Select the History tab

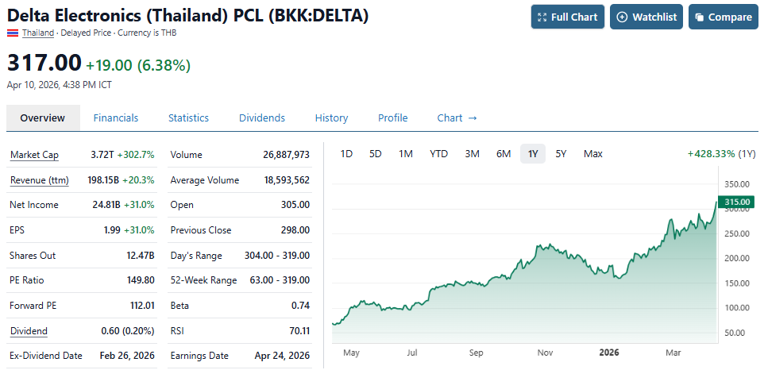[331, 118]
